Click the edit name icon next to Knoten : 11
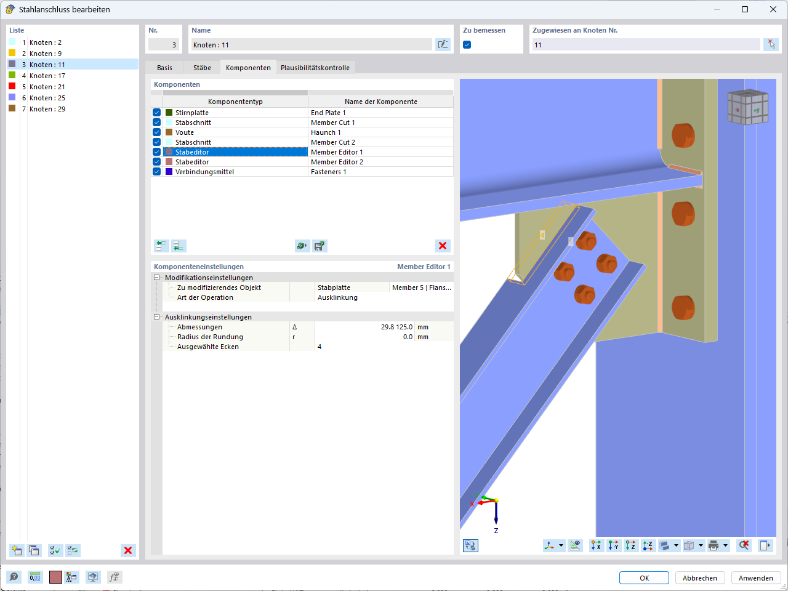The height and width of the screenshot is (591, 788). [x=443, y=44]
